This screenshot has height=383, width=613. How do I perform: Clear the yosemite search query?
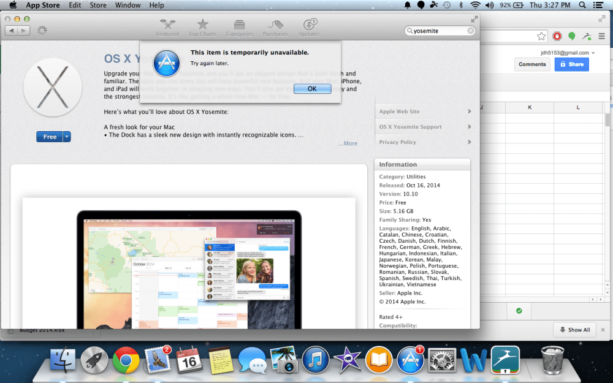point(470,30)
